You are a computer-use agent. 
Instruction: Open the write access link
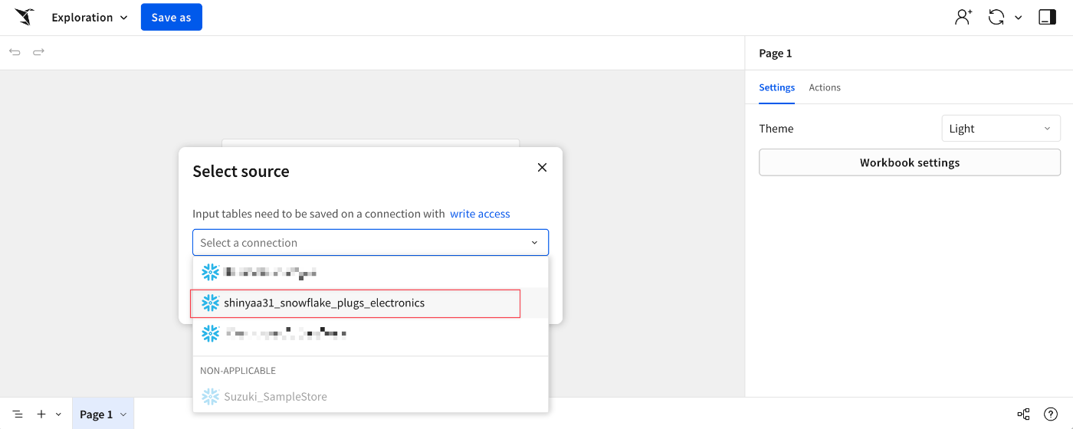(x=480, y=214)
